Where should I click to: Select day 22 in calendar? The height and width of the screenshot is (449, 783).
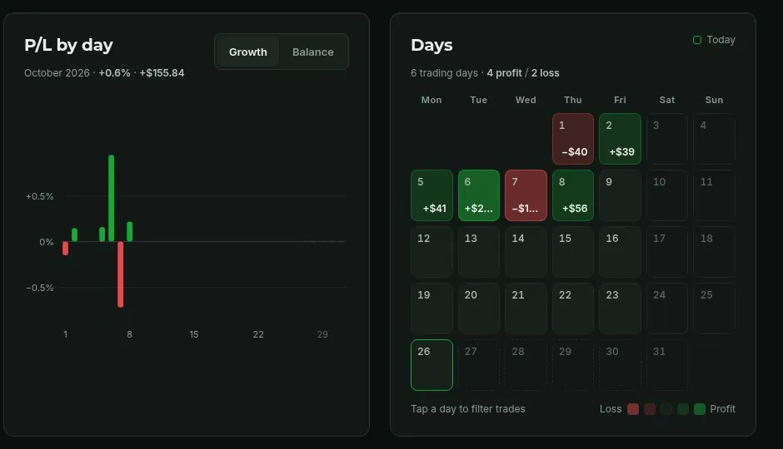[573, 308]
